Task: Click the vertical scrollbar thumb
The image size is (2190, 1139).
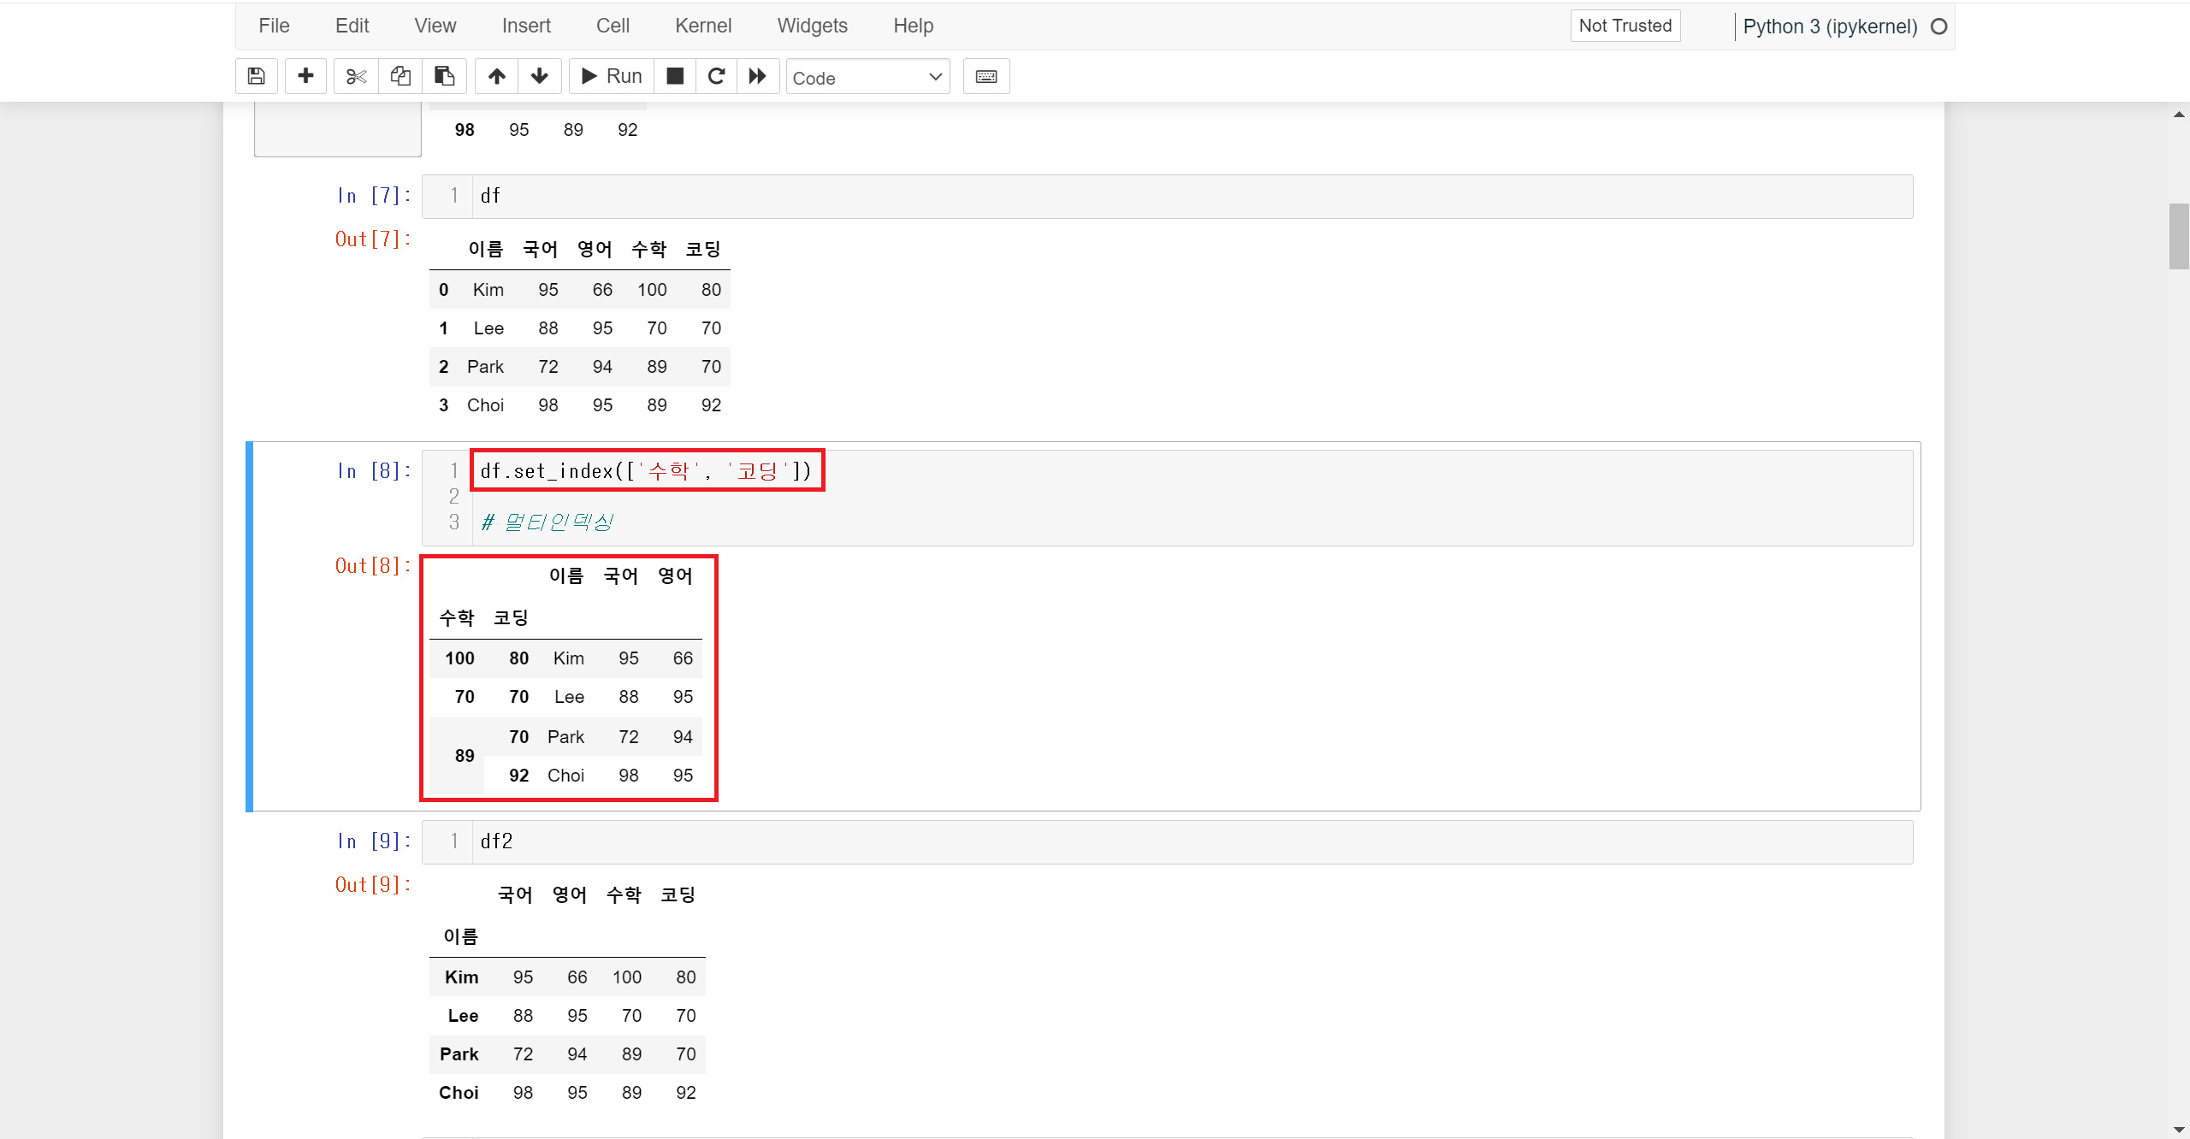Action: click(x=2178, y=237)
